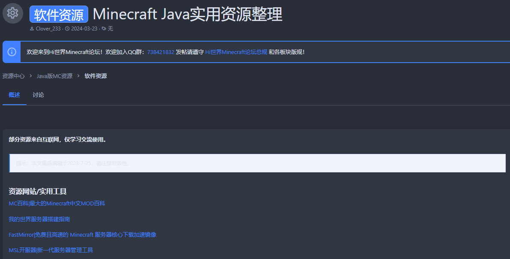
Task: Open the MC百科 MOD wiki link
Action: point(57,203)
